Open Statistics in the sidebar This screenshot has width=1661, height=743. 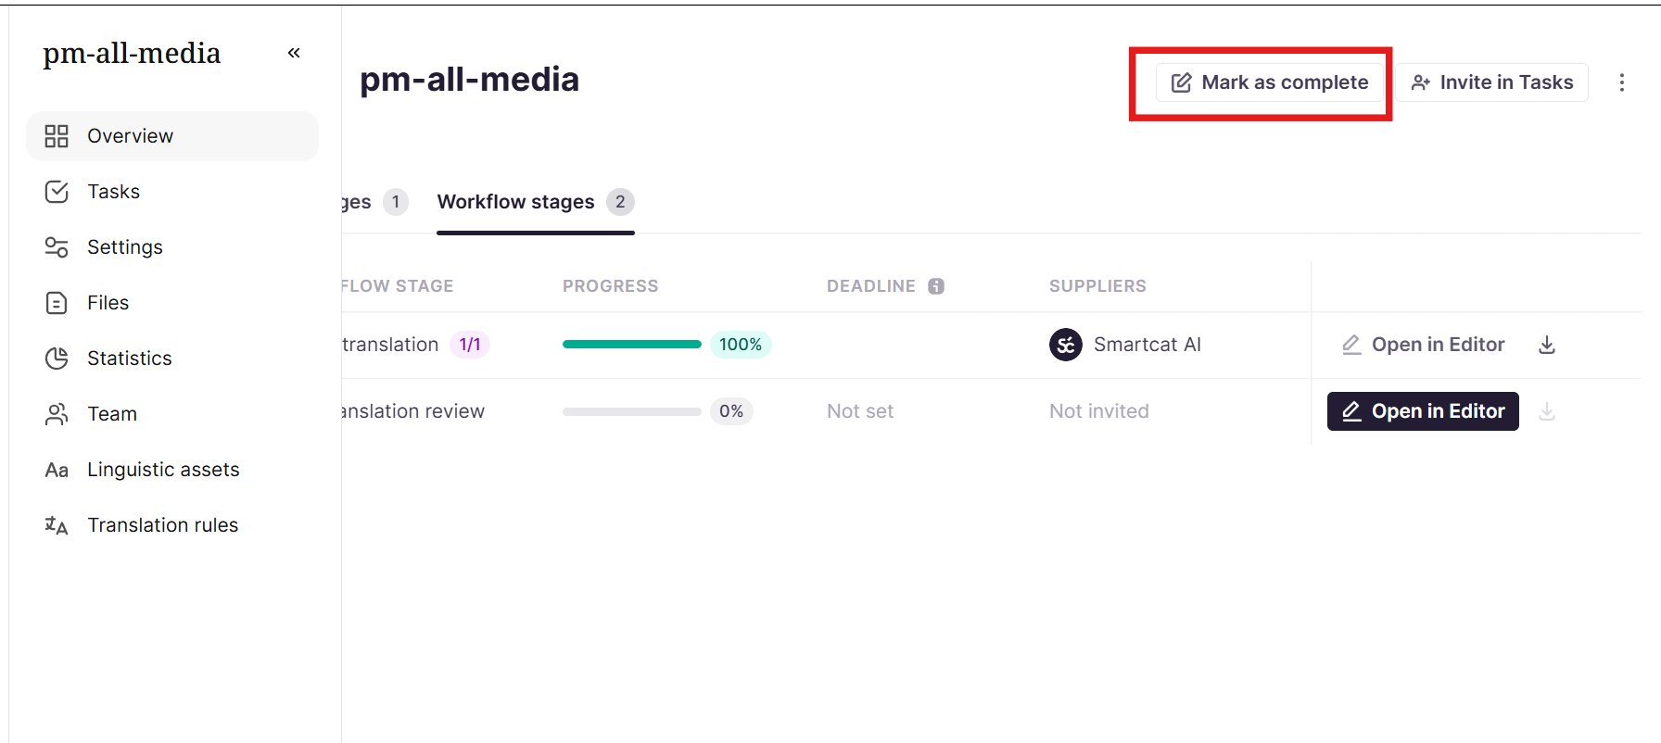[172, 359]
